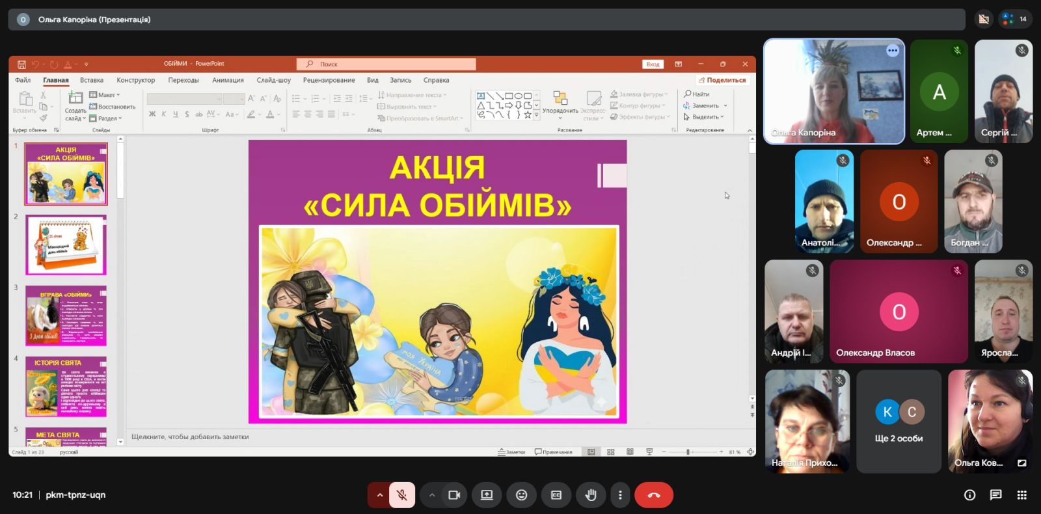Expand video settings arrow beside camera

pyautogui.click(x=431, y=495)
